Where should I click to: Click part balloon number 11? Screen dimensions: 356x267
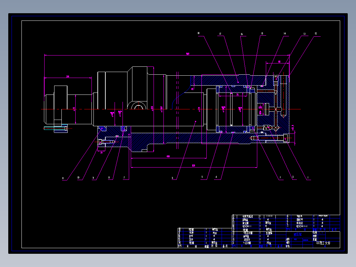click(63, 178)
